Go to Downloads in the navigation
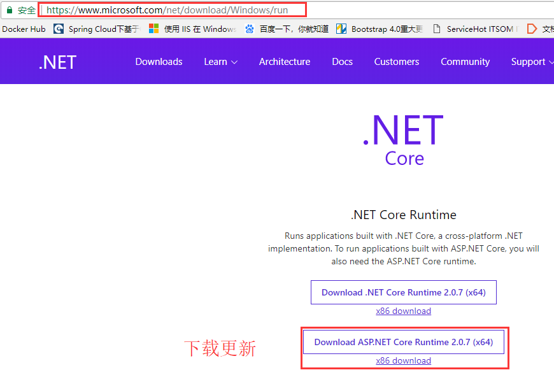The image size is (554, 384). (159, 62)
